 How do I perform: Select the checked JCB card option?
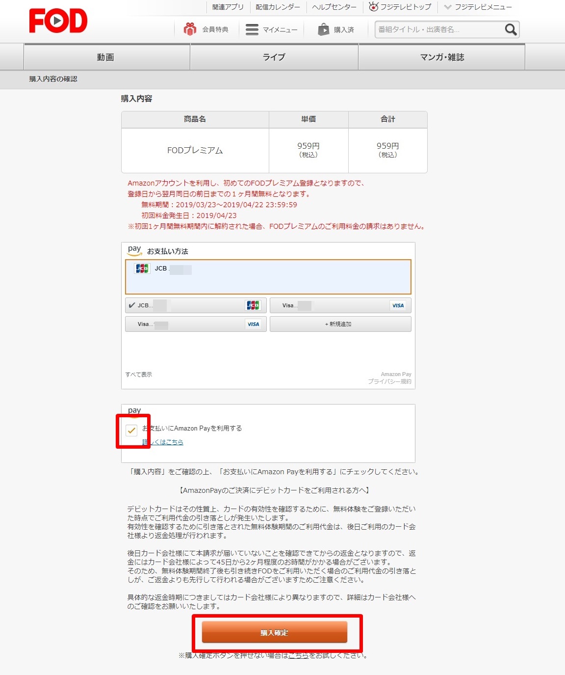pos(196,305)
